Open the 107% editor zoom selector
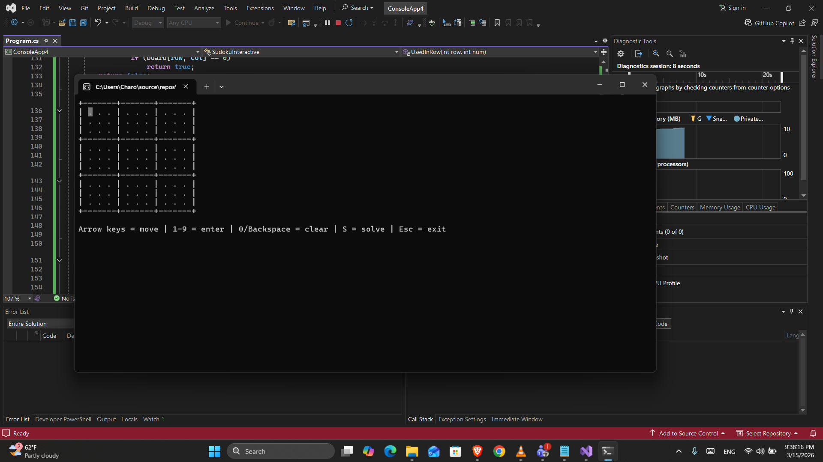 click(x=17, y=298)
